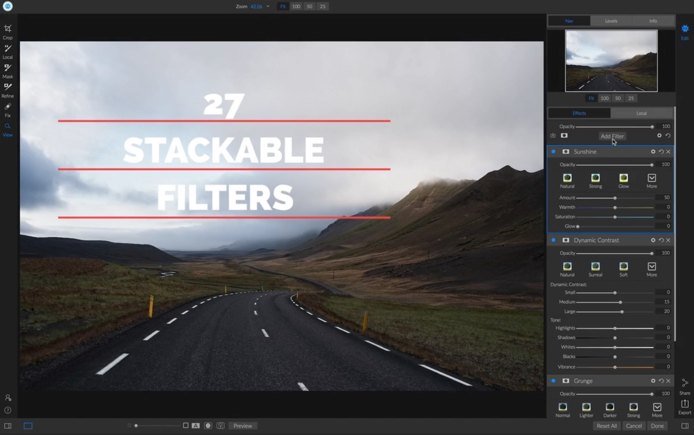Click the Add Filter button
The height and width of the screenshot is (435, 694).
tap(612, 136)
